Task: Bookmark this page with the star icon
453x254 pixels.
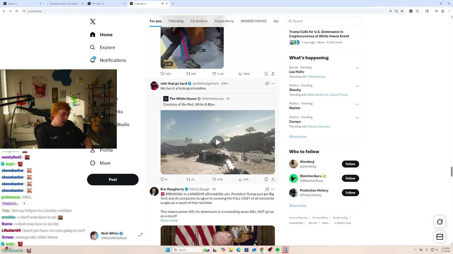Action: [402, 11]
